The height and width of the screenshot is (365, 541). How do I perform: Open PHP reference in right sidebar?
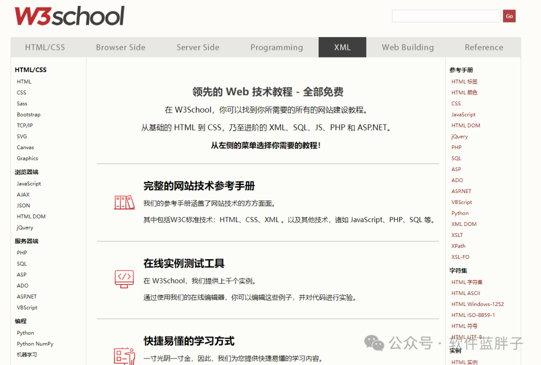click(x=456, y=147)
